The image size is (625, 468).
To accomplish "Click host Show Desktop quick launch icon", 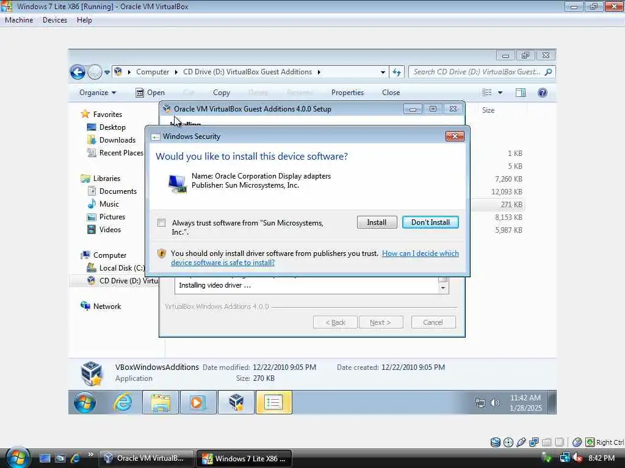I will 45,458.
